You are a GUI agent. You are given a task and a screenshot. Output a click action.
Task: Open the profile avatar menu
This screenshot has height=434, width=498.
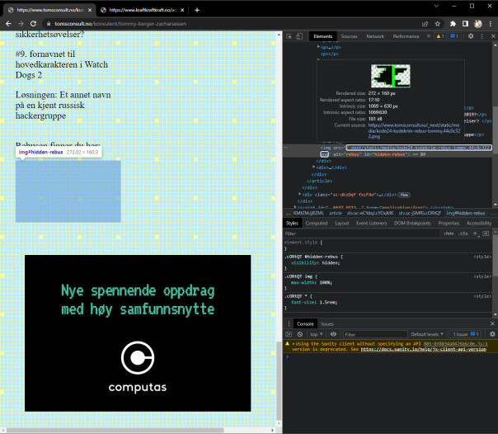(x=477, y=24)
